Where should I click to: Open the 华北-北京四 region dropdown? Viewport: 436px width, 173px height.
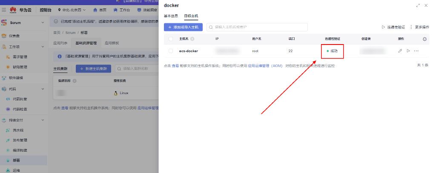(72, 10)
